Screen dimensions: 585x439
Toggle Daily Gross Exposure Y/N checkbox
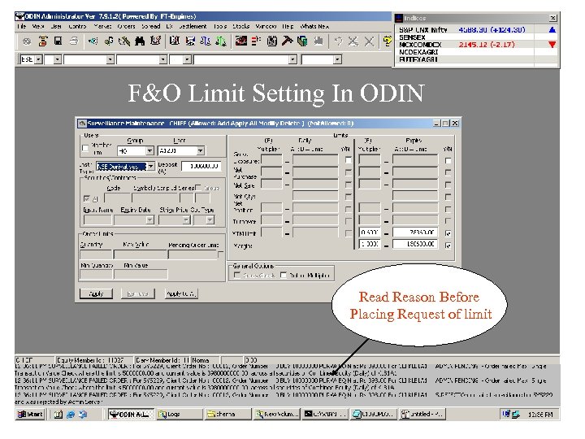click(348, 160)
